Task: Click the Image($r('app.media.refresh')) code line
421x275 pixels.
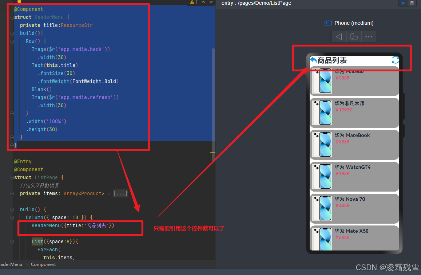Action: pos(75,98)
